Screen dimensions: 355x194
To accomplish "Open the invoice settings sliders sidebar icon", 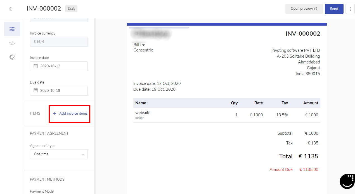I will (x=12, y=29).
